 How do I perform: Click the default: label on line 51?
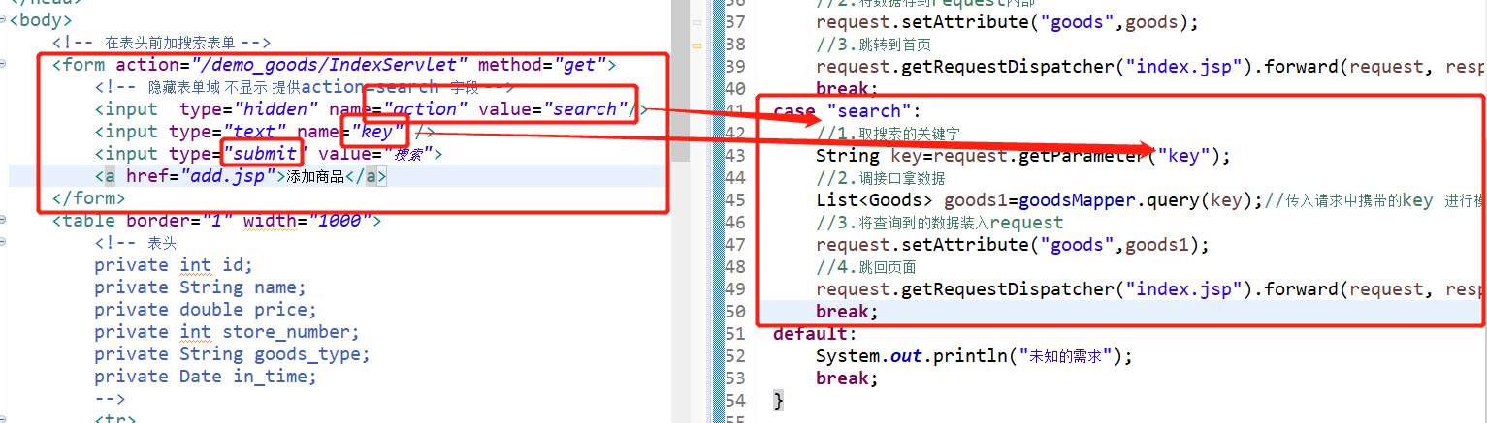click(816, 334)
